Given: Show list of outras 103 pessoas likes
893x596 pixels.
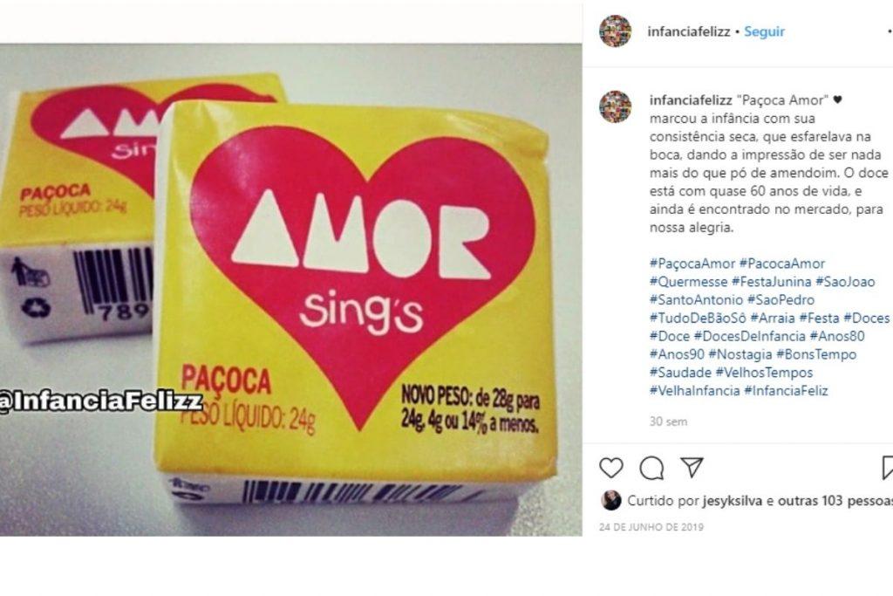Looking at the screenshot, I should (835, 501).
